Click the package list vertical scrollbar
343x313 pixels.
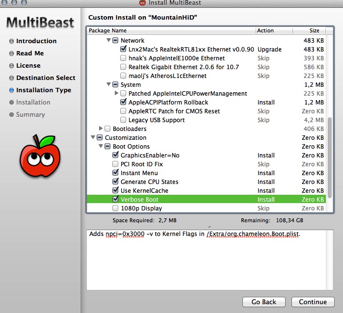pos(330,157)
